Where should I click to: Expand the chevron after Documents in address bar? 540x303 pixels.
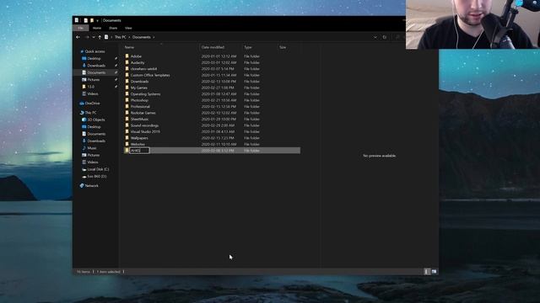point(154,37)
